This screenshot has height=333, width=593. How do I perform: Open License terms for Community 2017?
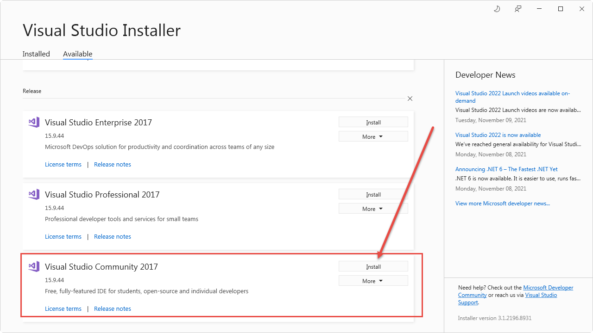[x=63, y=308]
